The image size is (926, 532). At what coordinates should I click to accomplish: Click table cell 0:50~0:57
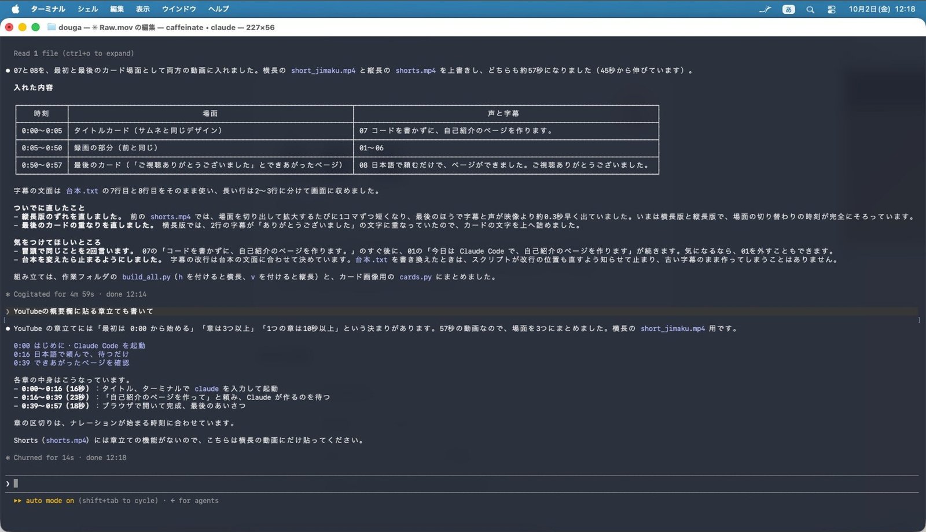tap(42, 165)
